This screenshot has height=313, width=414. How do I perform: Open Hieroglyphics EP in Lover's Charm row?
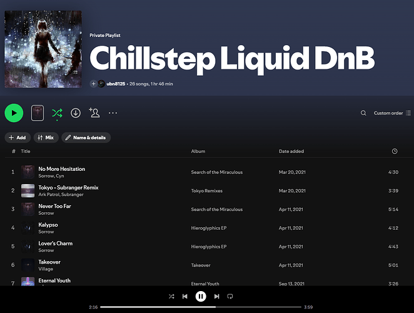tap(209, 247)
